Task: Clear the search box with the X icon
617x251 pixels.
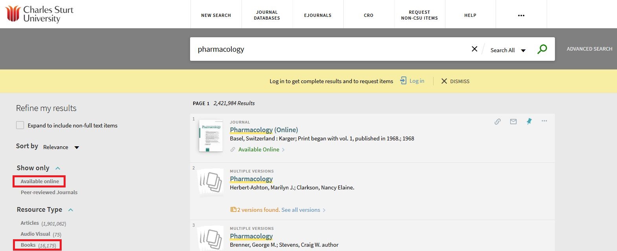Action: [x=474, y=49]
